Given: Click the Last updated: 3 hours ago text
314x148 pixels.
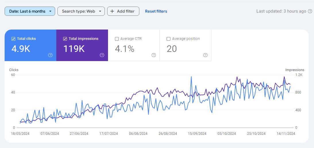Looking at the screenshot, I should coord(281,11).
